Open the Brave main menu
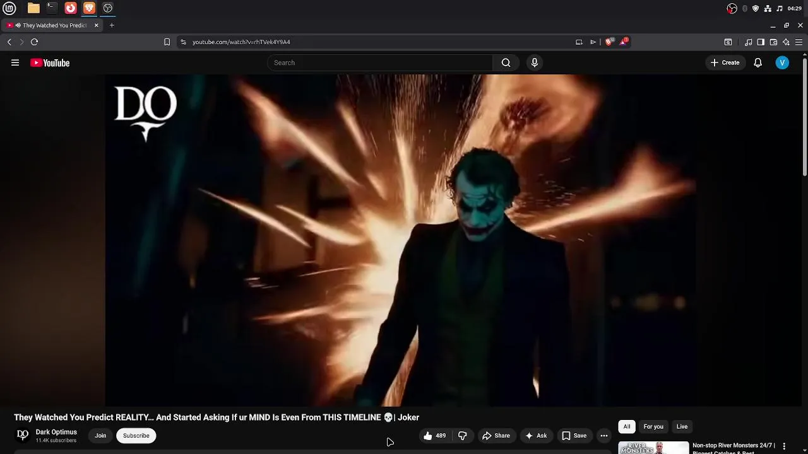 (799, 42)
